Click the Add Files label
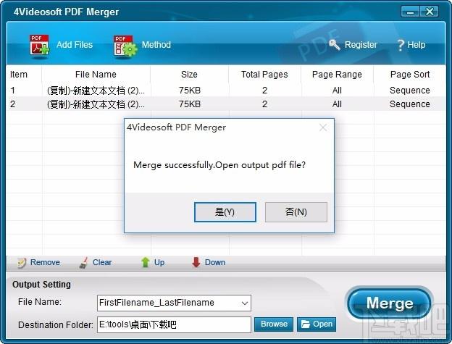The height and width of the screenshot is (344, 452). tap(75, 45)
